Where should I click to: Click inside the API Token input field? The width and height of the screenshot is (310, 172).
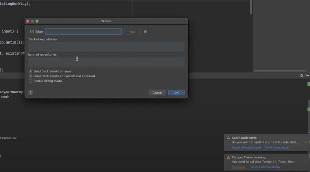pos(83,31)
